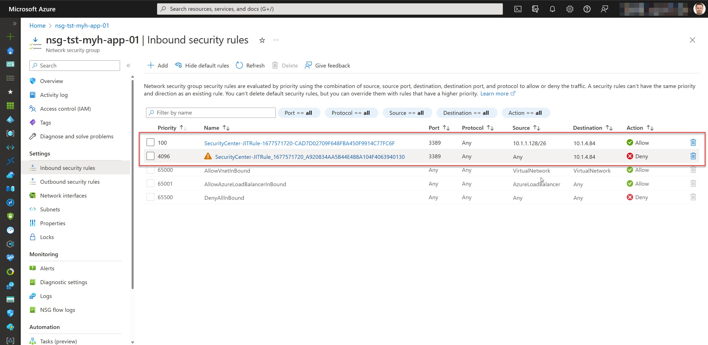Click the Create a resource plus icon

[x=10, y=36]
